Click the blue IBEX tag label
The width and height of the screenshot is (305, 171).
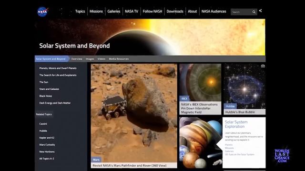[184, 99]
